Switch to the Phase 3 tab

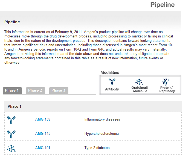(x=59, y=90)
